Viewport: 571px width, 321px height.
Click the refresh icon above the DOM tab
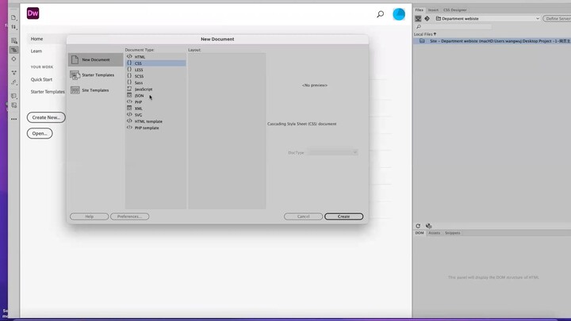pyautogui.click(x=419, y=226)
